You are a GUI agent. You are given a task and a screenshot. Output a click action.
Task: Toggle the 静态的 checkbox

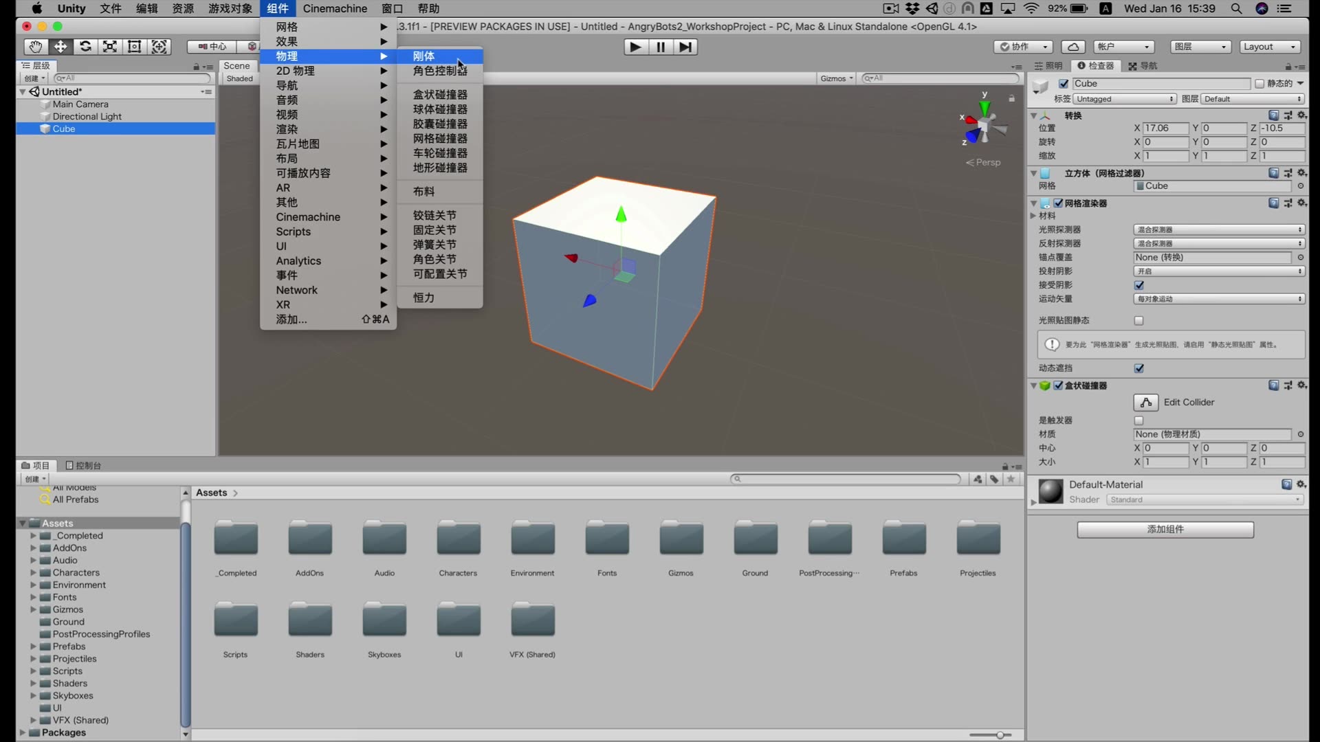click(1259, 84)
